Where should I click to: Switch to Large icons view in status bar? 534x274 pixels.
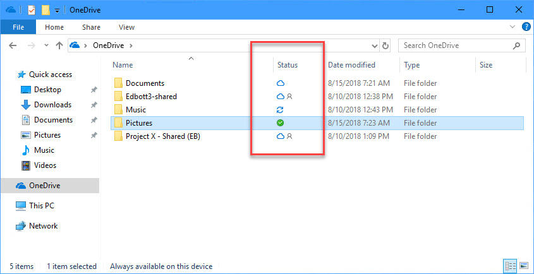click(523, 266)
